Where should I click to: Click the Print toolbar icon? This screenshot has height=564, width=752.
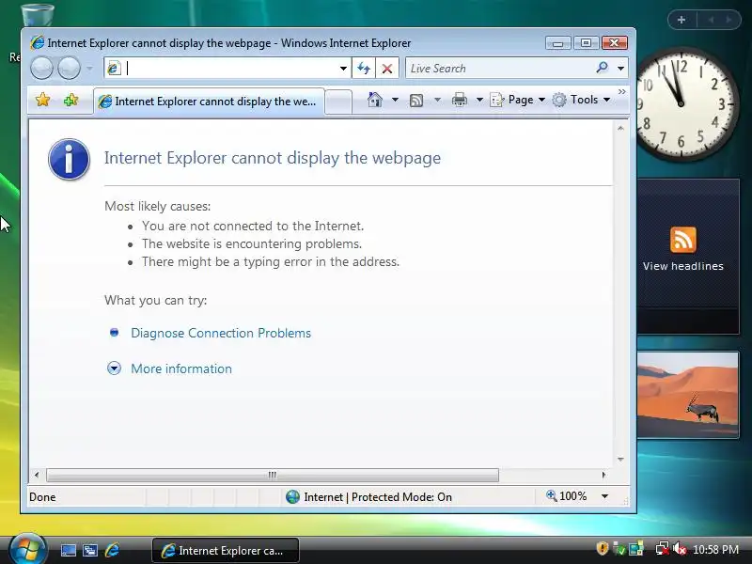[459, 100]
